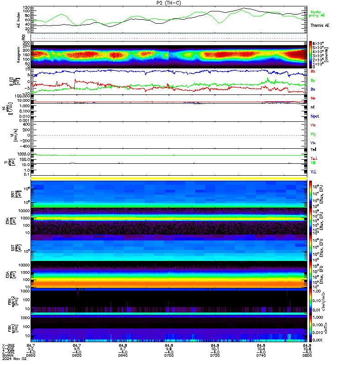Select the blue Npot legend label
Screen dimensions: 342x365
(315, 116)
